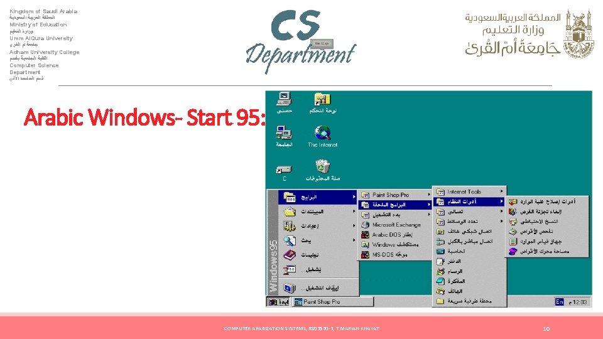Image resolution: width=603 pixels, height=339 pixels.
Task: Open Dial-Up Networking (اتصال شبكي هاتف)
Action: tap(470, 232)
